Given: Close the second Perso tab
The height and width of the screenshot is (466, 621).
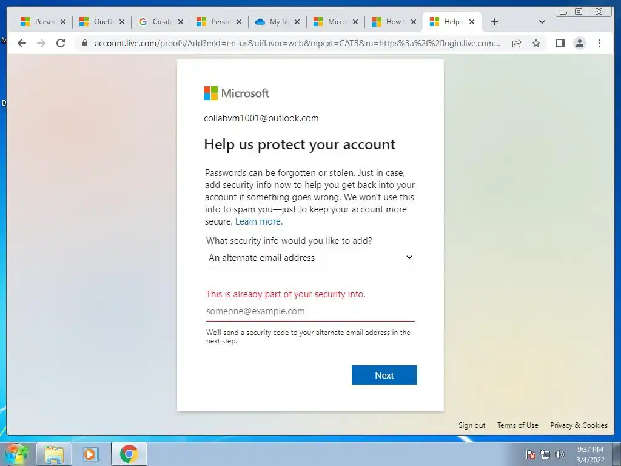Looking at the screenshot, I should click(x=239, y=22).
